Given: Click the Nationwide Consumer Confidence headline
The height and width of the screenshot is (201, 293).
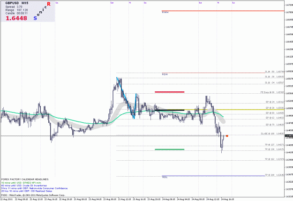Looking at the screenshot, I should point(34,188).
